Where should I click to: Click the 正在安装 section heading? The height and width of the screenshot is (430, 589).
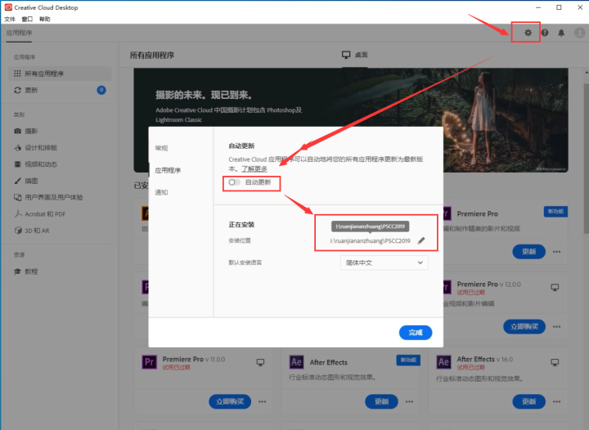(241, 224)
